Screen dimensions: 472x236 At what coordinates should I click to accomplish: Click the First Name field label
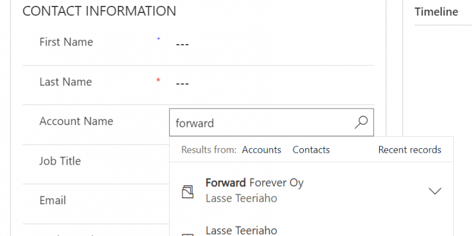[x=66, y=42]
